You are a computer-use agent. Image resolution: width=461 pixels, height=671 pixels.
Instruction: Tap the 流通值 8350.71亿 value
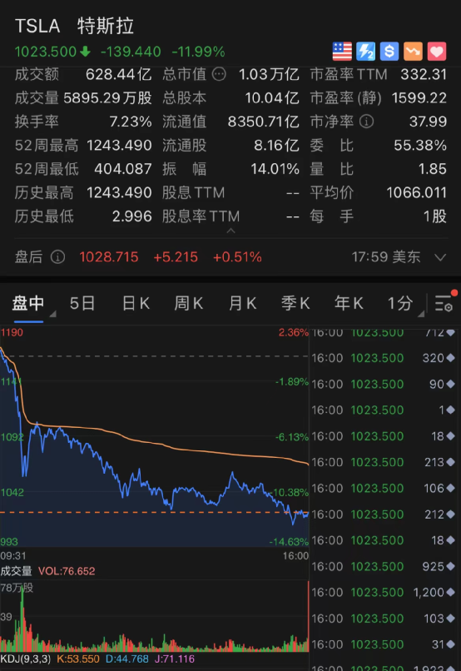pyautogui.click(x=264, y=122)
